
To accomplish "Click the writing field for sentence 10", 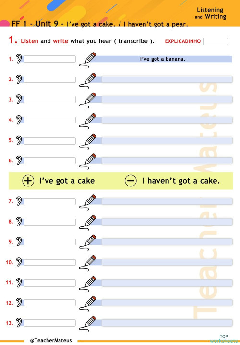I will pos(167,262).
